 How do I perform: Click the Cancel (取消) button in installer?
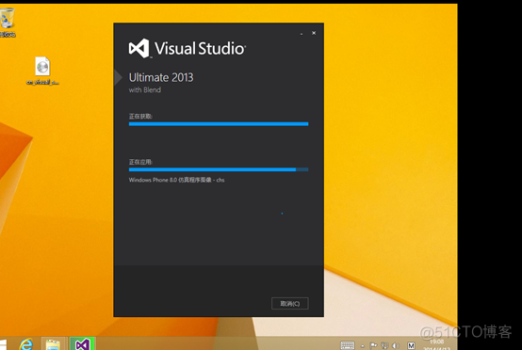pyautogui.click(x=289, y=304)
